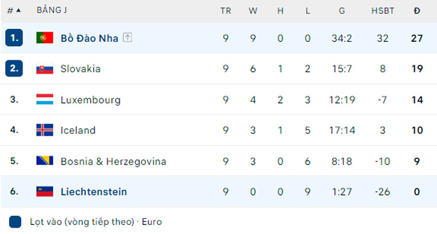Click the blue rank 1 badge
437x234 pixels.
[x=14, y=38]
